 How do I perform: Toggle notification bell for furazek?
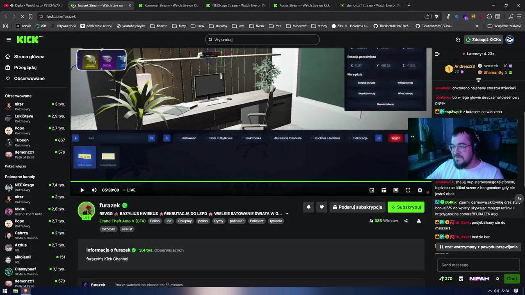(308, 207)
